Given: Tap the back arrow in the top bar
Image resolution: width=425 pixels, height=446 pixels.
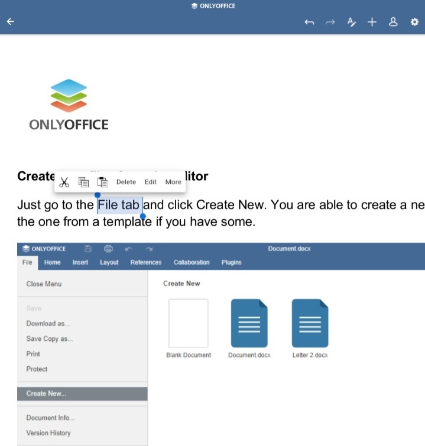Looking at the screenshot, I should coord(11,22).
